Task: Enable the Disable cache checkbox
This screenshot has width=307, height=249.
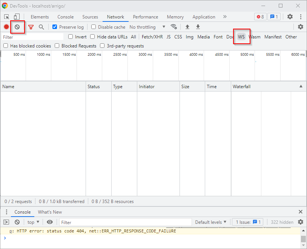Action: click(x=94, y=27)
